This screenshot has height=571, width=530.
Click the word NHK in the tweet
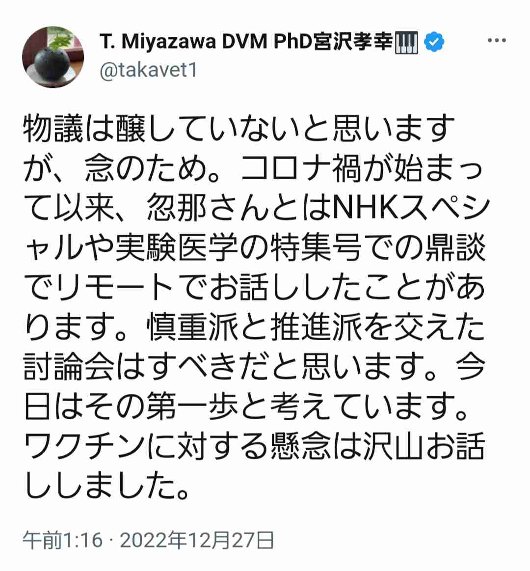[x=366, y=208]
